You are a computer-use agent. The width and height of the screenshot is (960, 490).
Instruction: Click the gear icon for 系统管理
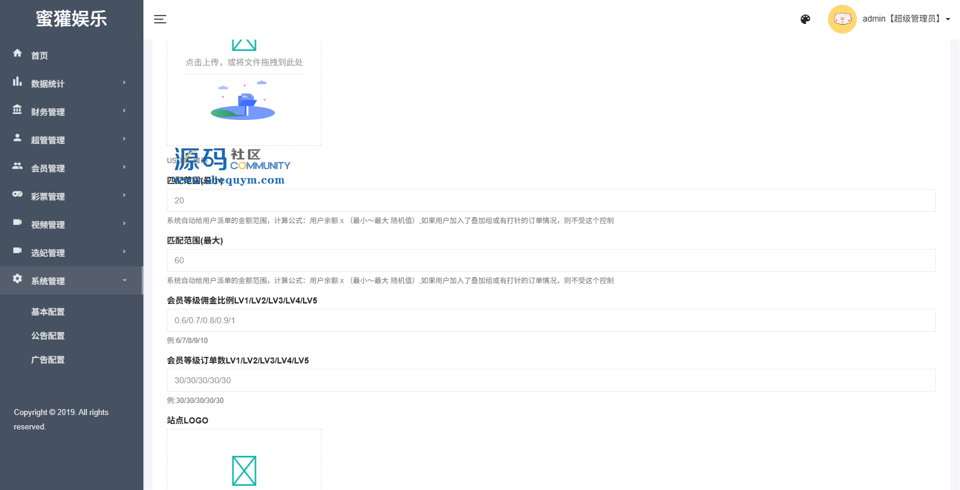(x=17, y=279)
